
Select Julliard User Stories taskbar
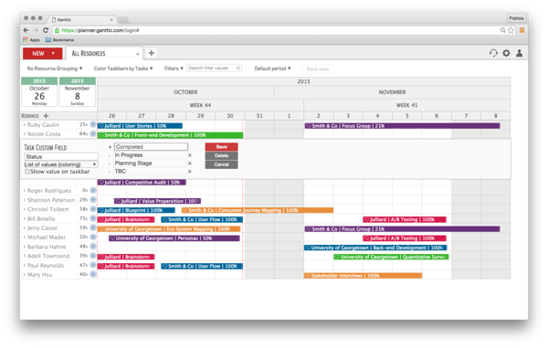point(140,126)
